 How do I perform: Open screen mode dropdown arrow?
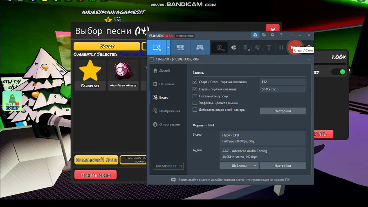pyautogui.click(x=168, y=48)
